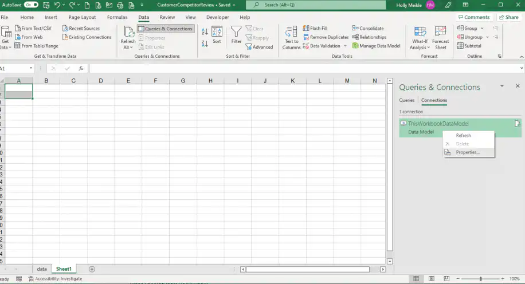Click From Text/CSV

(x=33, y=29)
